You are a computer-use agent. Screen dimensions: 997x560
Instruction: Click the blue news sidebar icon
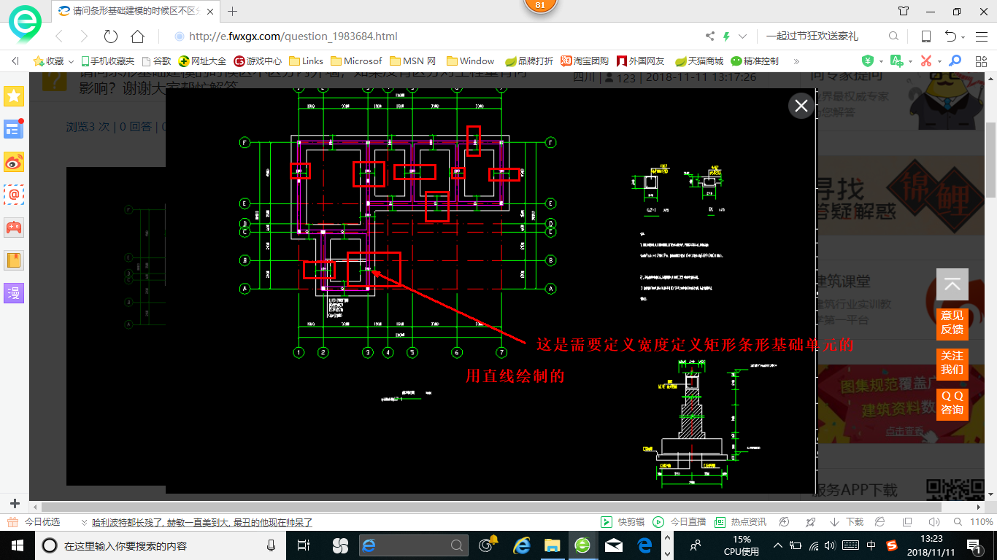(14, 129)
